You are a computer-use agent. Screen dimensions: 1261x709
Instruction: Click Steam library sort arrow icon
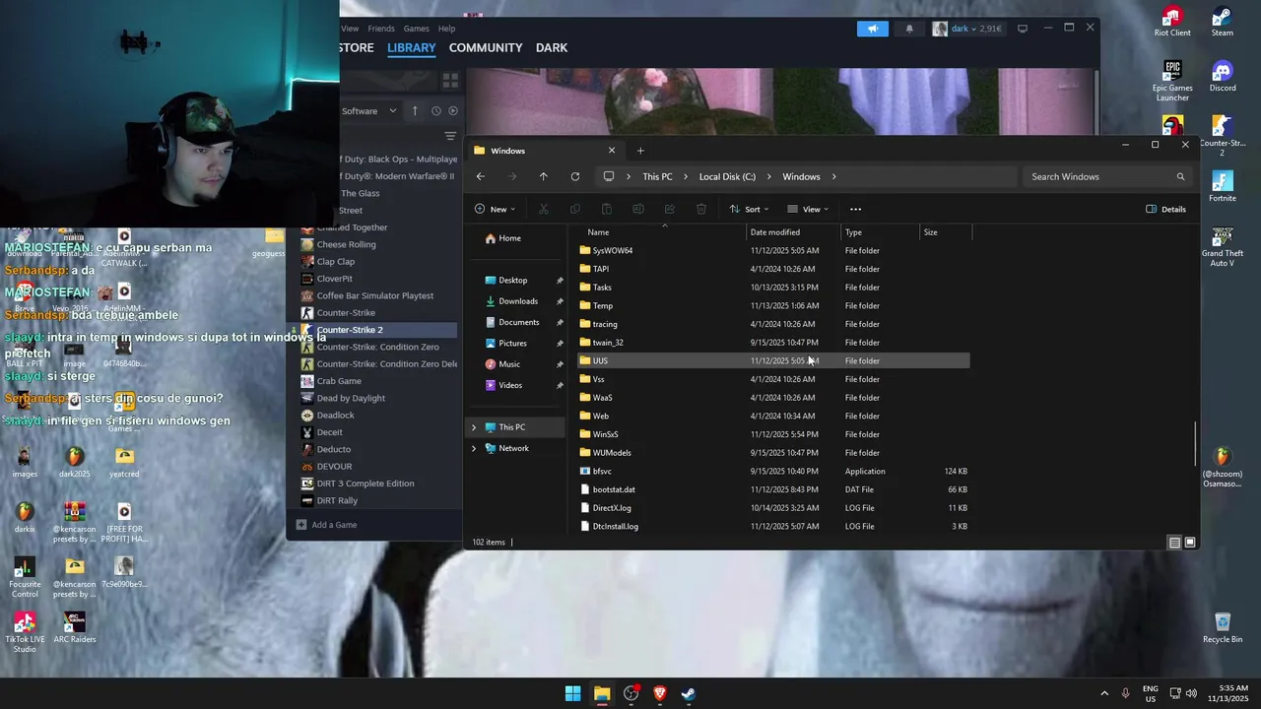[x=415, y=111]
